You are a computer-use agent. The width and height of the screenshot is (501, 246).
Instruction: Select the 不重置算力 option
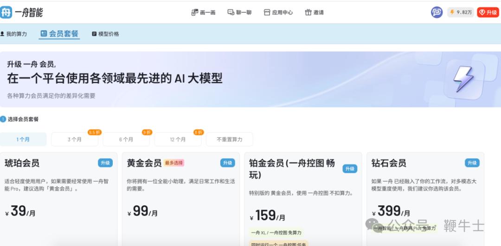tap(230, 139)
